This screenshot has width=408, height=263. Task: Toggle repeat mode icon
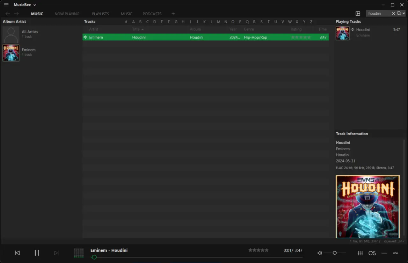pos(384,253)
